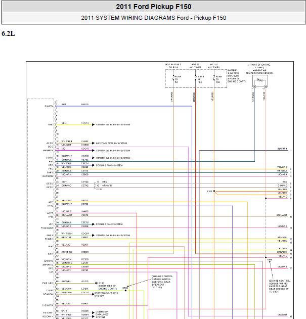306x319 pixels.
Task: Click the "START" pin label
Action: [50, 158]
